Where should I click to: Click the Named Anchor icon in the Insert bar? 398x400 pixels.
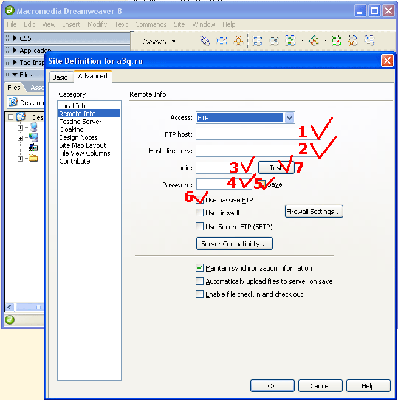coord(238,41)
